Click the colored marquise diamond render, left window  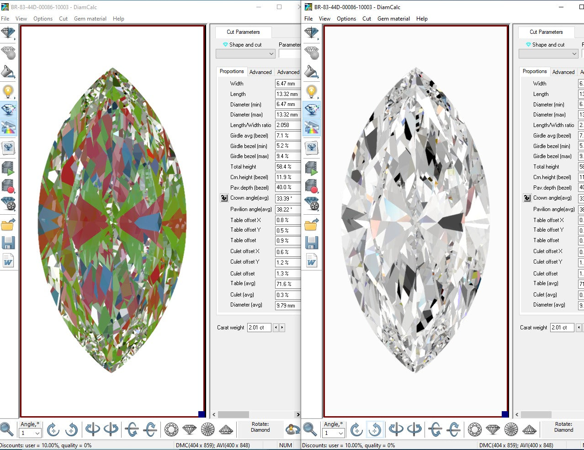tap(112, 220)
